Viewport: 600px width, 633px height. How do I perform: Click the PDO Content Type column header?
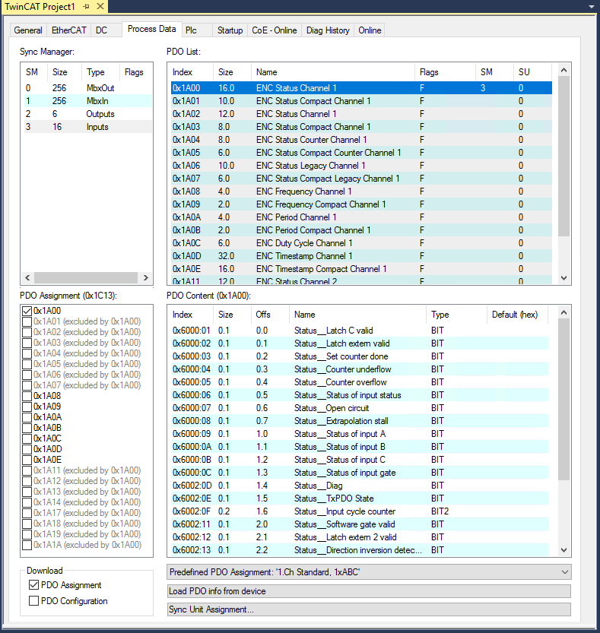(456, 315)
